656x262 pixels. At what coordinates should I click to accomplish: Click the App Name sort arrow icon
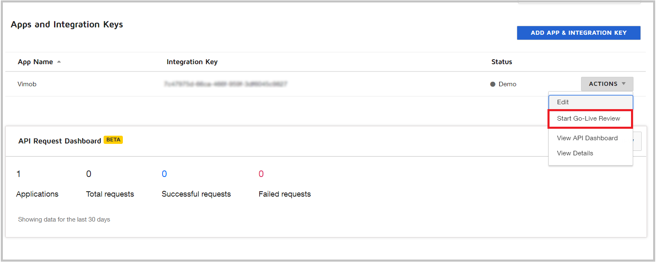(x=59, y=62)
